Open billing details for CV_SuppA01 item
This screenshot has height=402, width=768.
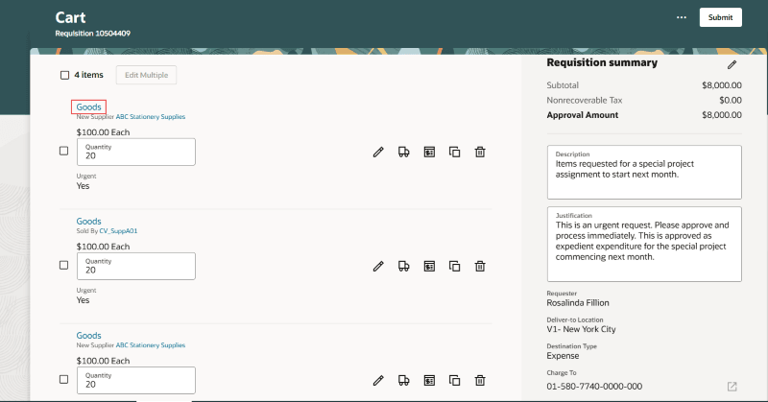(429, 267)
